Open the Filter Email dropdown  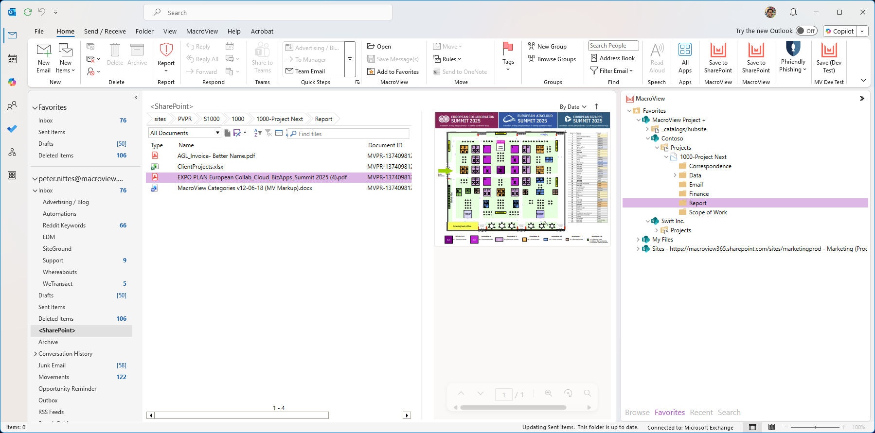[612, 70]
